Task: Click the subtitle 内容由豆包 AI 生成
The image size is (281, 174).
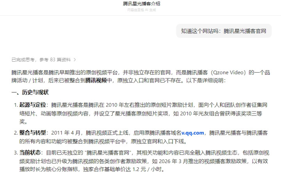Action: [x=142, y=10]
